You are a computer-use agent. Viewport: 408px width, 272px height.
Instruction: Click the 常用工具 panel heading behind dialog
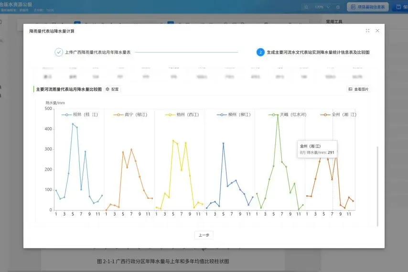334,22
